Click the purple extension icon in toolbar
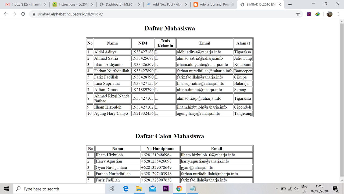The image size is (344, 194). pyautogui.click(x=309, y=14)
